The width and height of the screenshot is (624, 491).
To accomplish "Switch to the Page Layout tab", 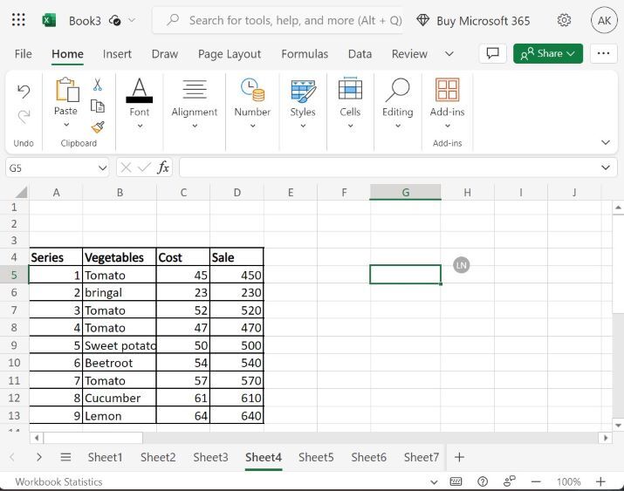I will (230, 54).
